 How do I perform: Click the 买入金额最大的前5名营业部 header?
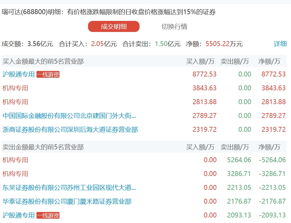(x=43, y=61)
